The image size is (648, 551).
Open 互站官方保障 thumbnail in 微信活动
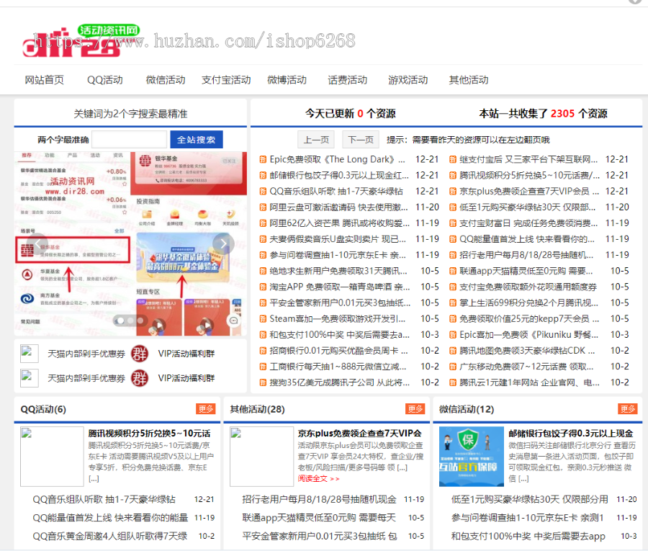click(x=471, y=457)
